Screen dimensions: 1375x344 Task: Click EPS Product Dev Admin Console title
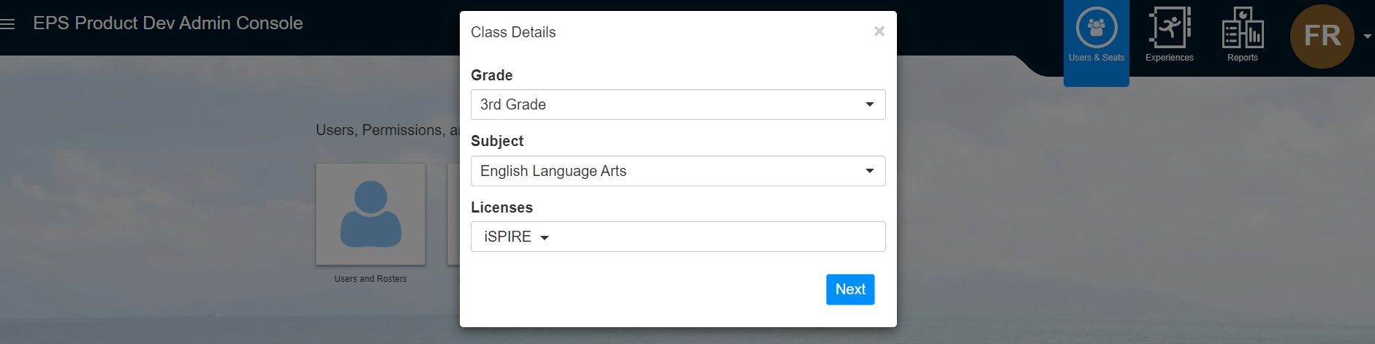tap(168, 23)
